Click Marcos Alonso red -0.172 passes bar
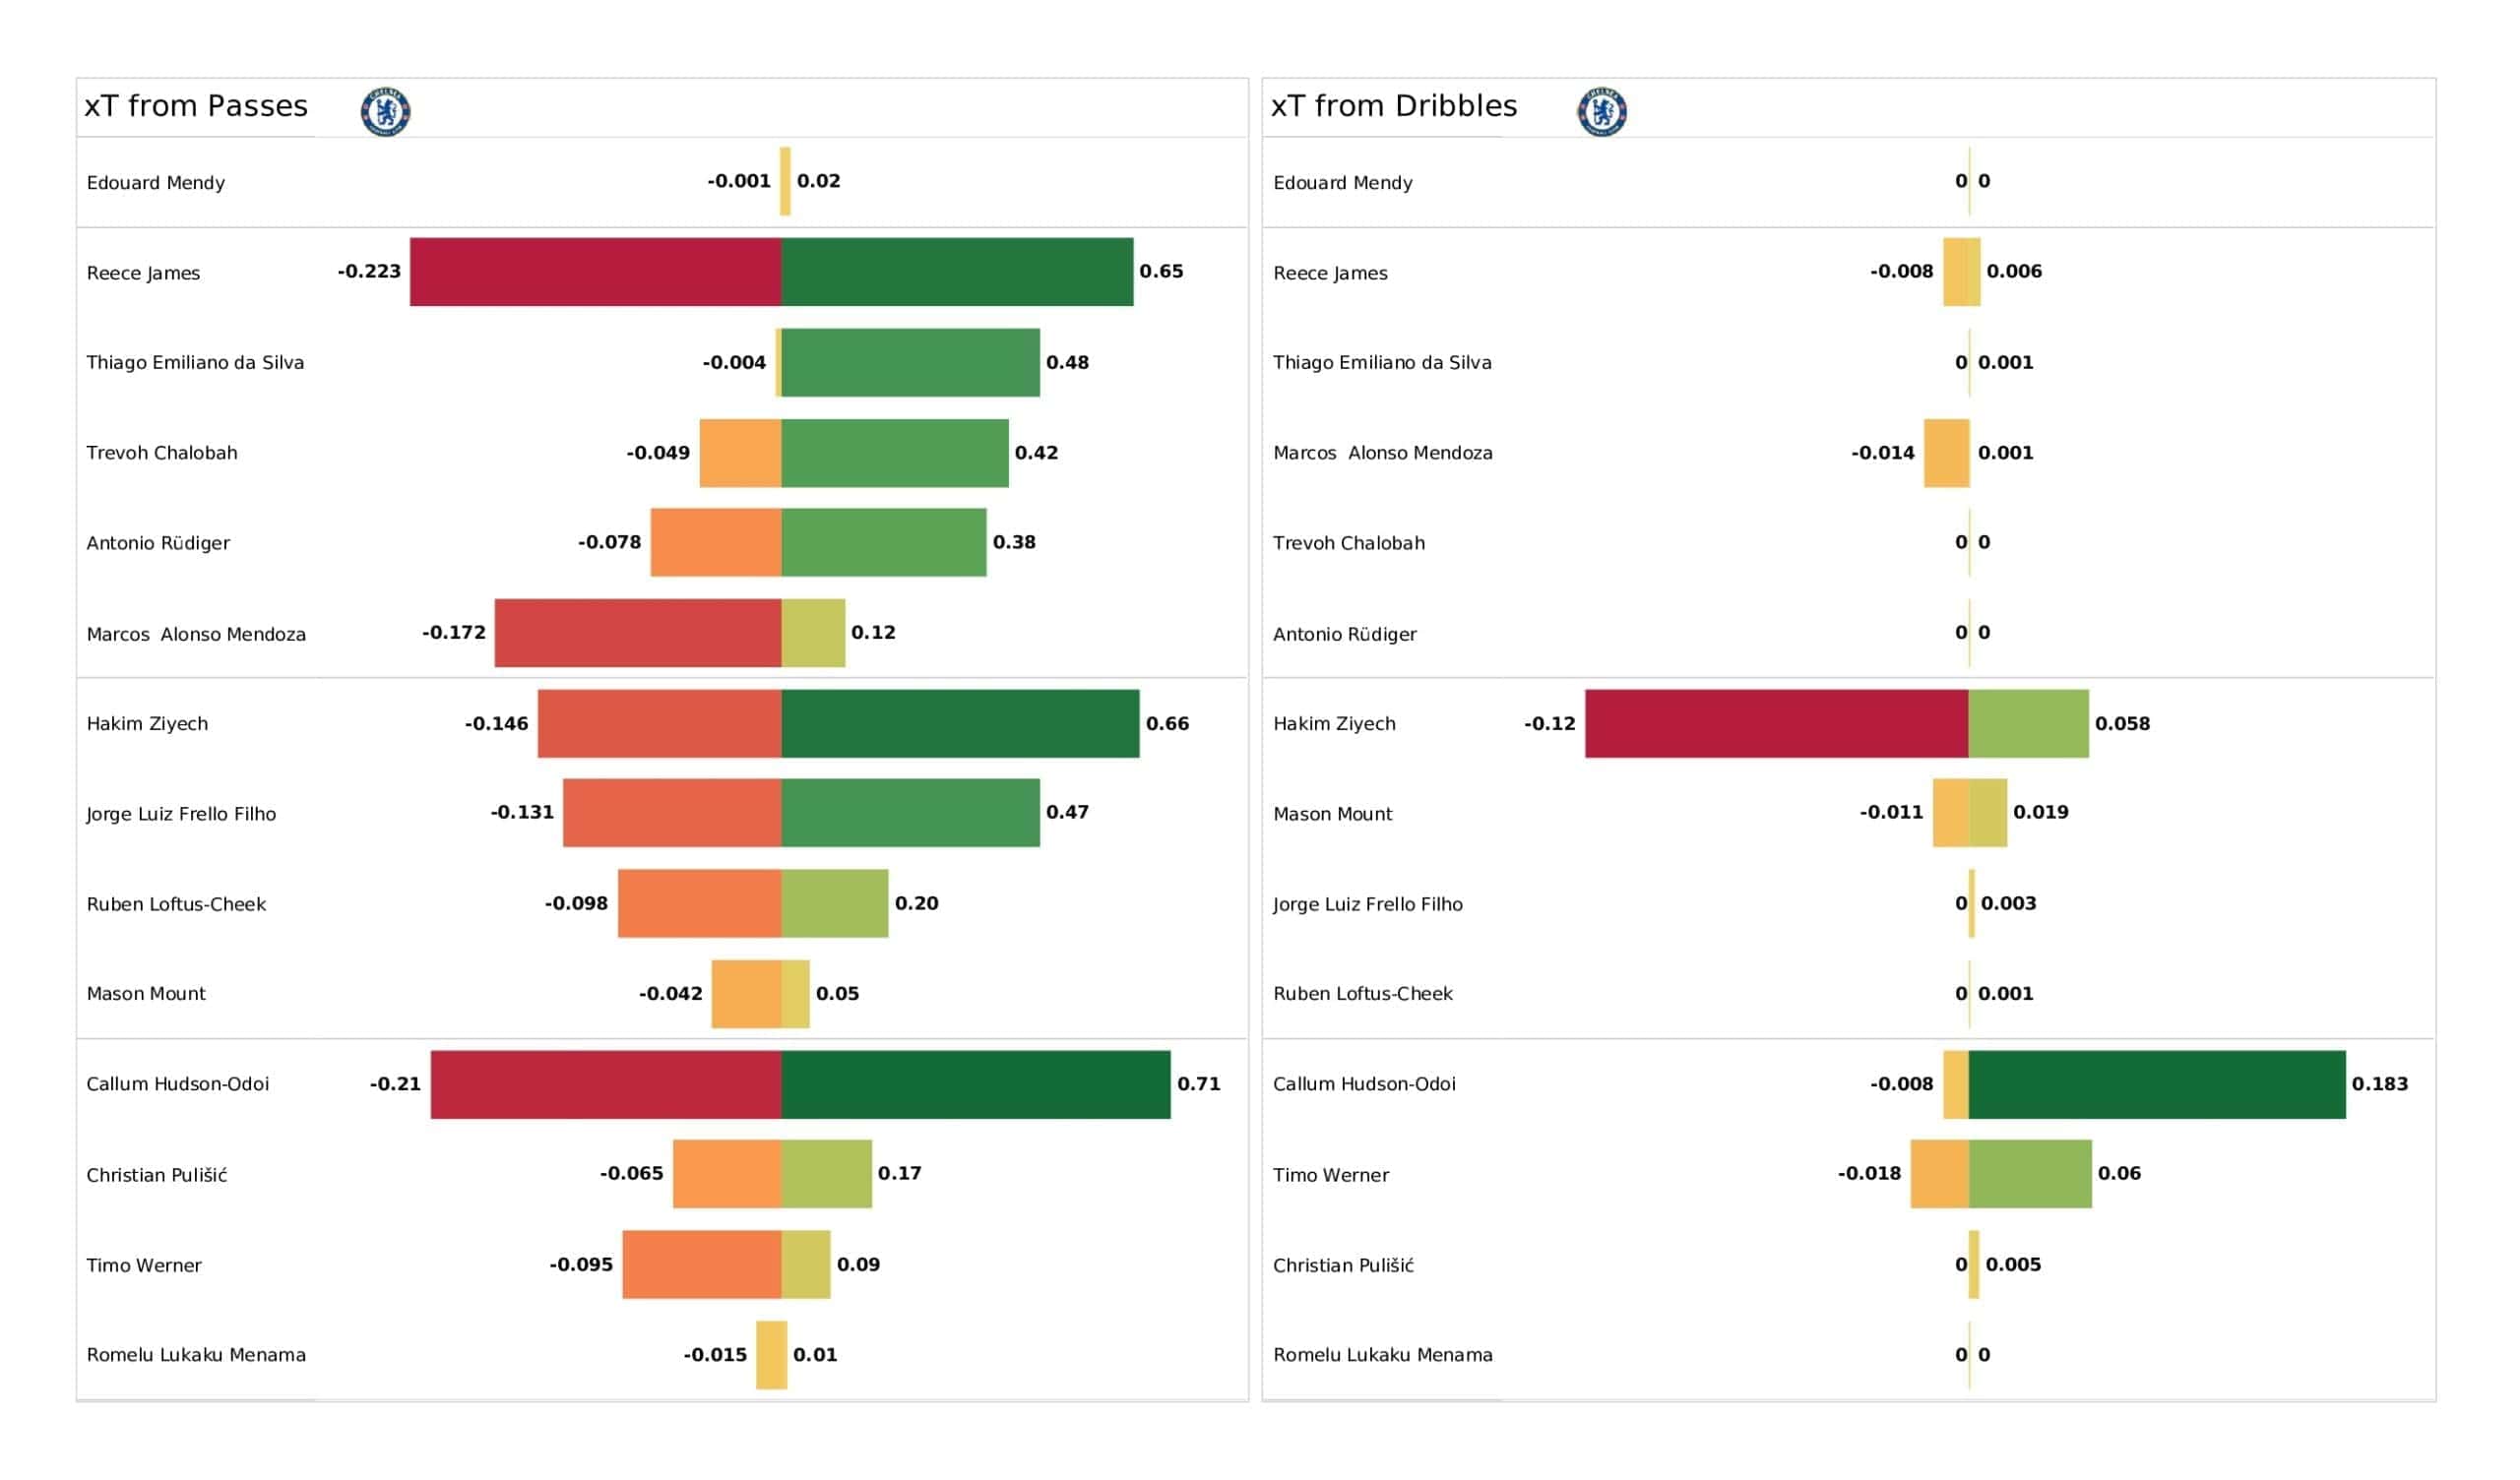The height and width of the screenshot is (1480, 2520). tap(638, 633)
